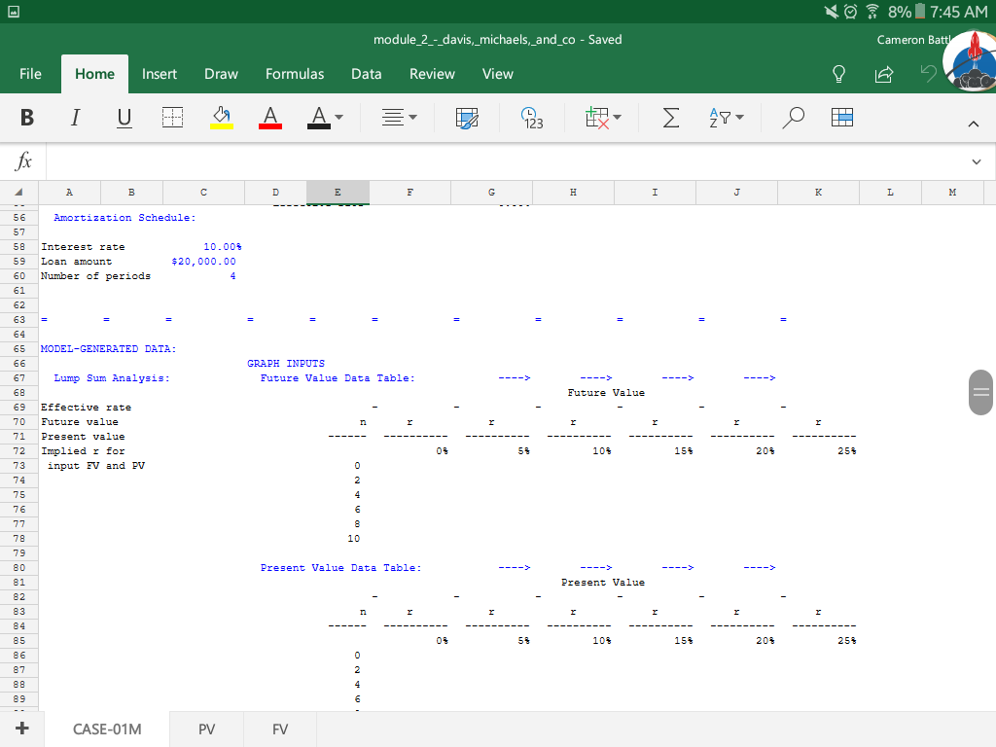
Task: Apply red font color
Action: coord(270,118)
